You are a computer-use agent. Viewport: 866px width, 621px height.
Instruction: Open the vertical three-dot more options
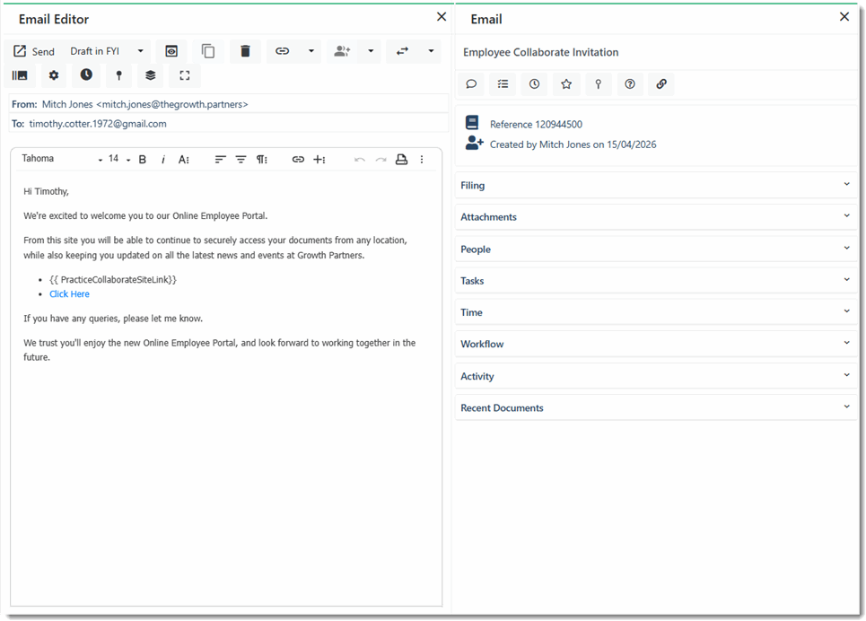click(x=422, y=160)
